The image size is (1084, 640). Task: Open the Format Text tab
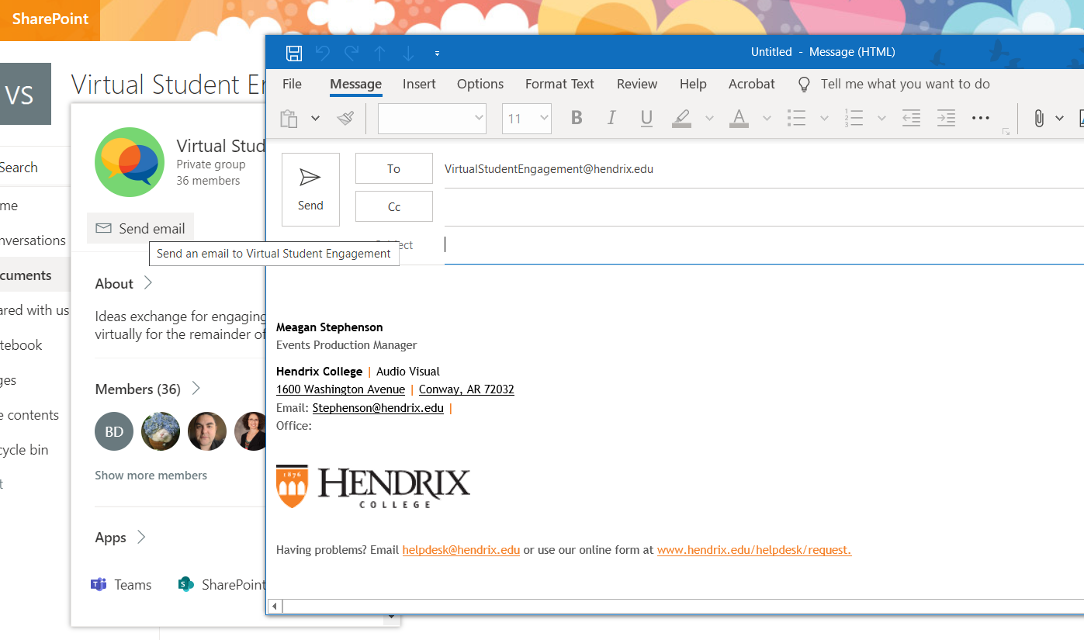tap(559, 84)
